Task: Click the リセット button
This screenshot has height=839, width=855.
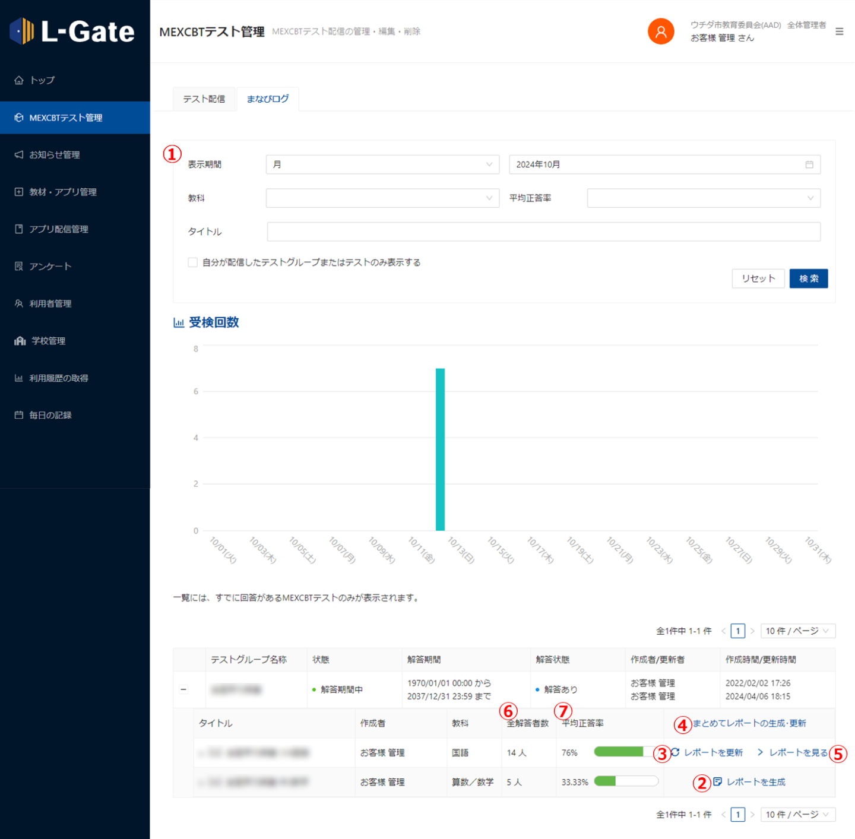Action: (758, 278)
